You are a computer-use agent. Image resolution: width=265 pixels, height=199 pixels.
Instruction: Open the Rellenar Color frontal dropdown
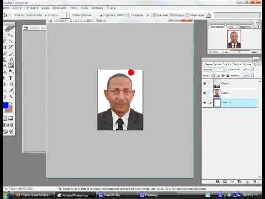37,15
